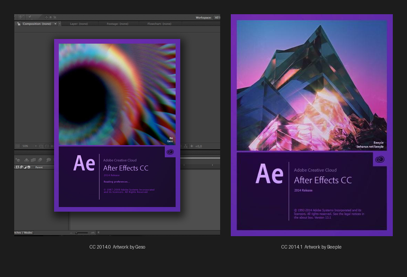
Task: Enable Frame Blending timeline switch
Action: [x=33, y=160]
